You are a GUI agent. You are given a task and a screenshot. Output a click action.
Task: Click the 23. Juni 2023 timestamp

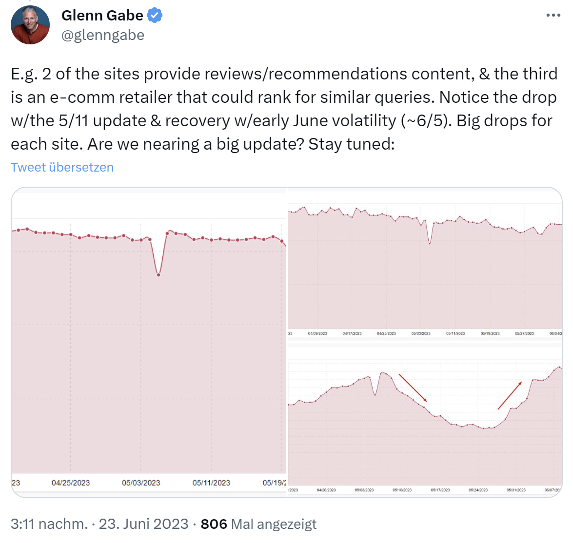[145, 524]
